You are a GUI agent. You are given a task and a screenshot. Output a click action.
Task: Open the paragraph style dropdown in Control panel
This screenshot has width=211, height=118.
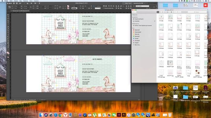pos(142,6)
